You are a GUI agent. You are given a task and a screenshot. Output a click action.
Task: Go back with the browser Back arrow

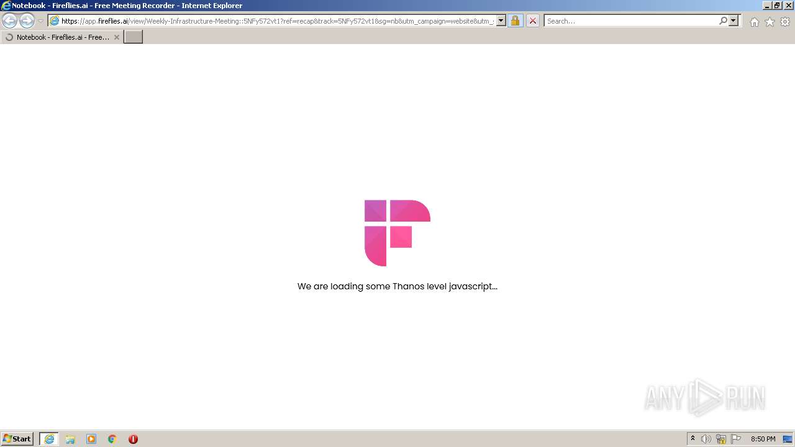[x=9, y=21]
